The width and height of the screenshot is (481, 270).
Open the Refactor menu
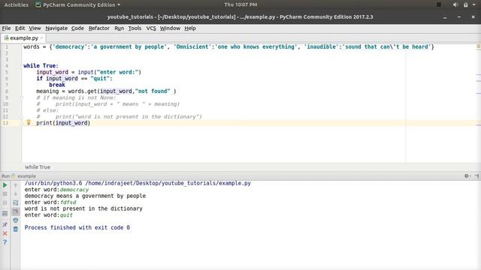(x=98, y=28)
